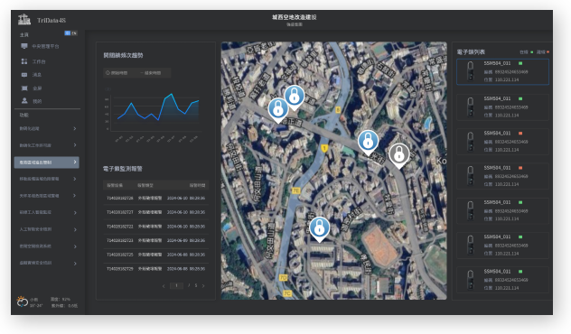Click padlock image in last lock card
The image size is (571, 334).
click(x=471, y=280)
